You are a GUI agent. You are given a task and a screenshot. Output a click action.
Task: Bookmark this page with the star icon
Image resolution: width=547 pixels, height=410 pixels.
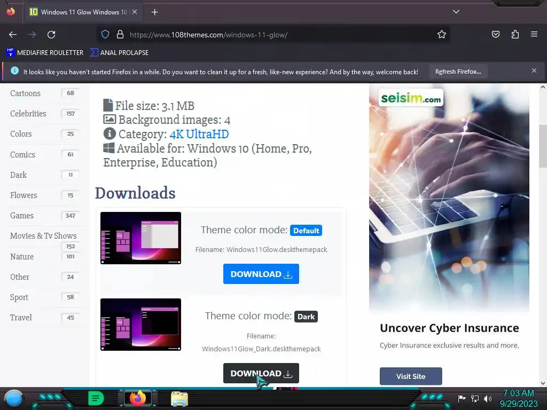(442, 35)
